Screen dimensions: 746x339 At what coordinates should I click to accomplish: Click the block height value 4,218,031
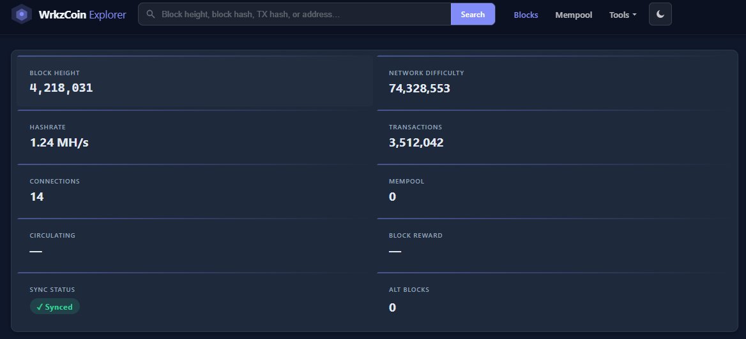coord(61,88)
